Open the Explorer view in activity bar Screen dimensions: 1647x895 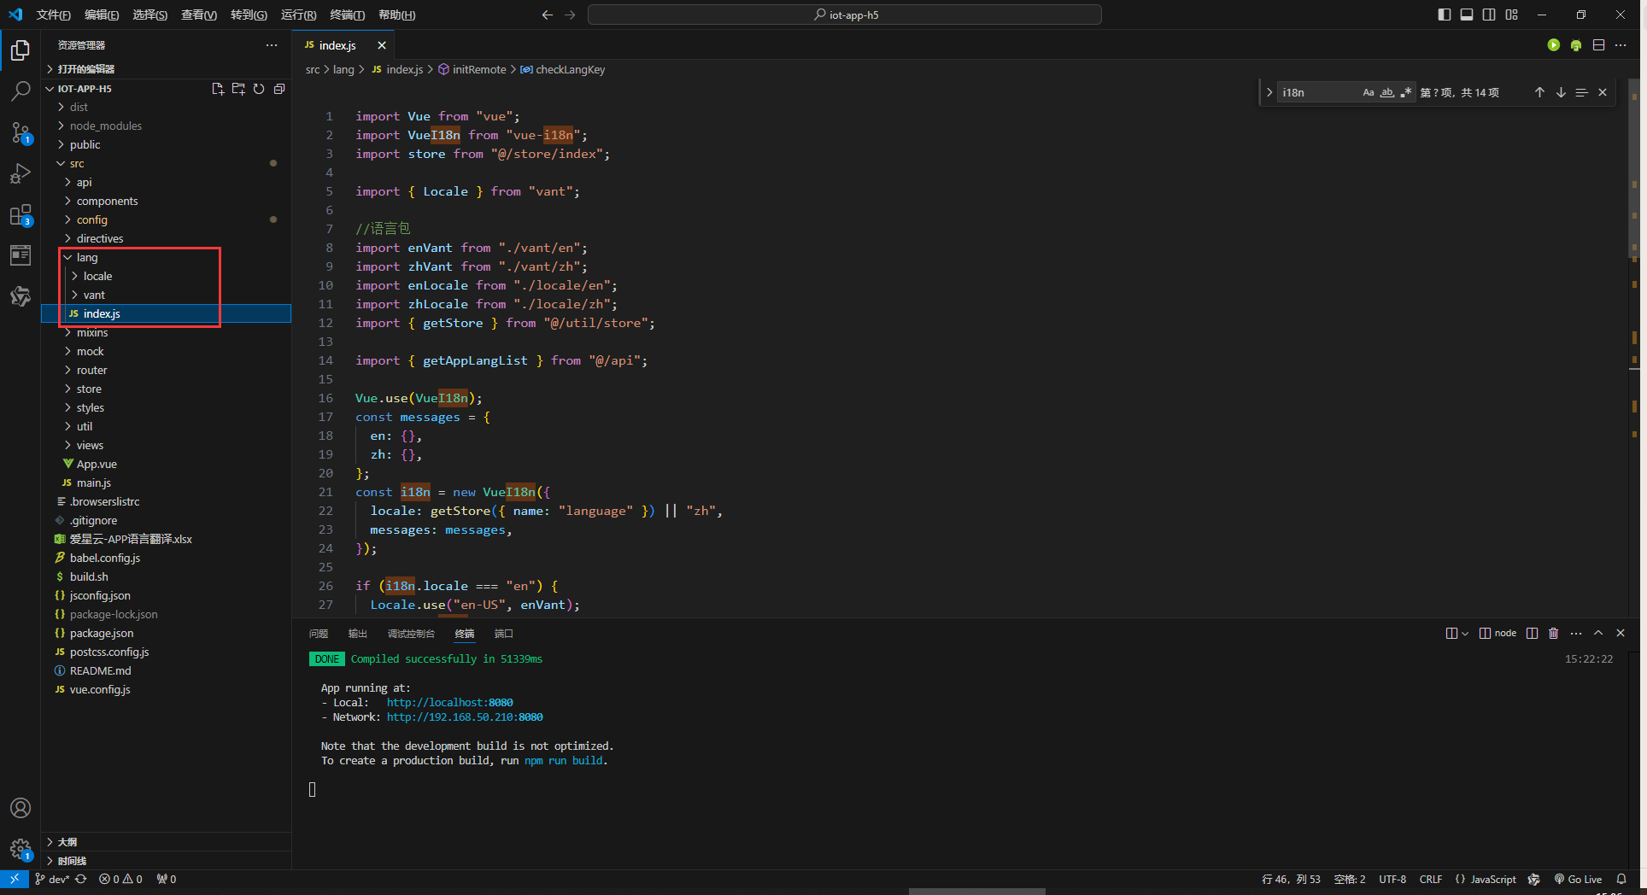[21, 50]
